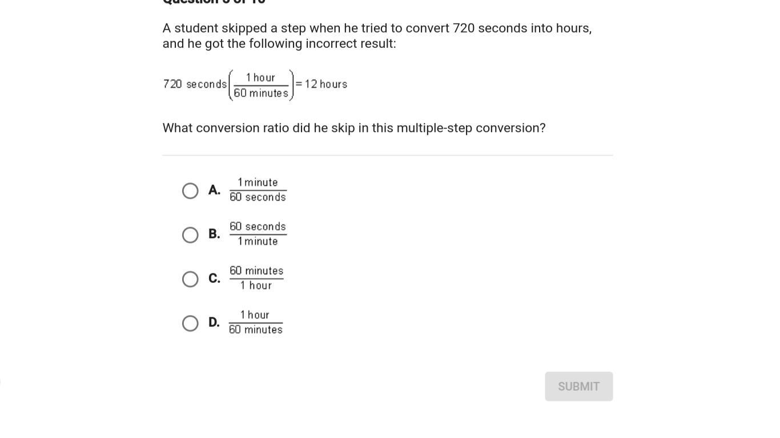Click the '720 seconds' term in the equation
This screenshot has width=780, height=438.
click(195, 84)
